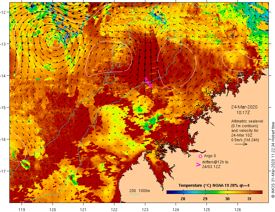Click the '0.5m/s (1kt 24h)' text
The height and width of the screenshot is (212, 275).
245,140
